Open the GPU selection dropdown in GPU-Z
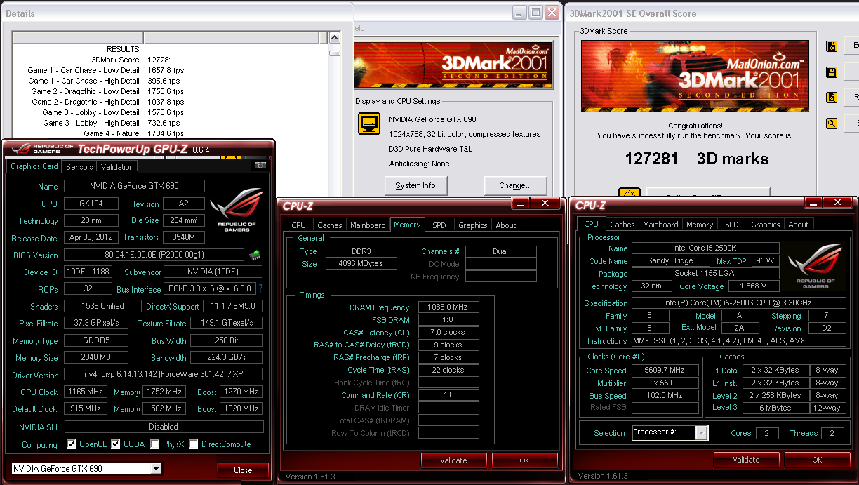 [156, 469]
